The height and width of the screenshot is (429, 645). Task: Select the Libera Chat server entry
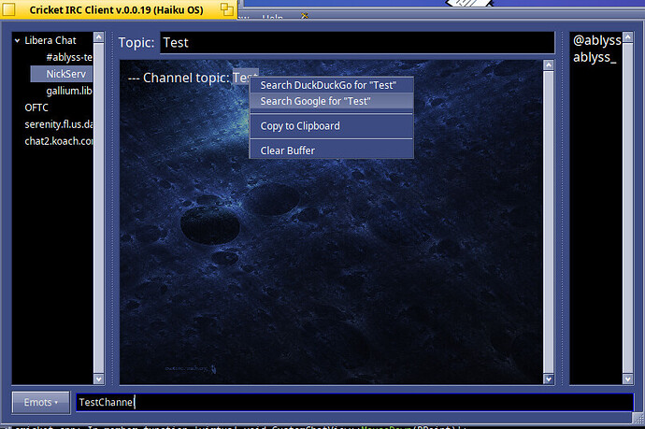click(x=50, y=41)
